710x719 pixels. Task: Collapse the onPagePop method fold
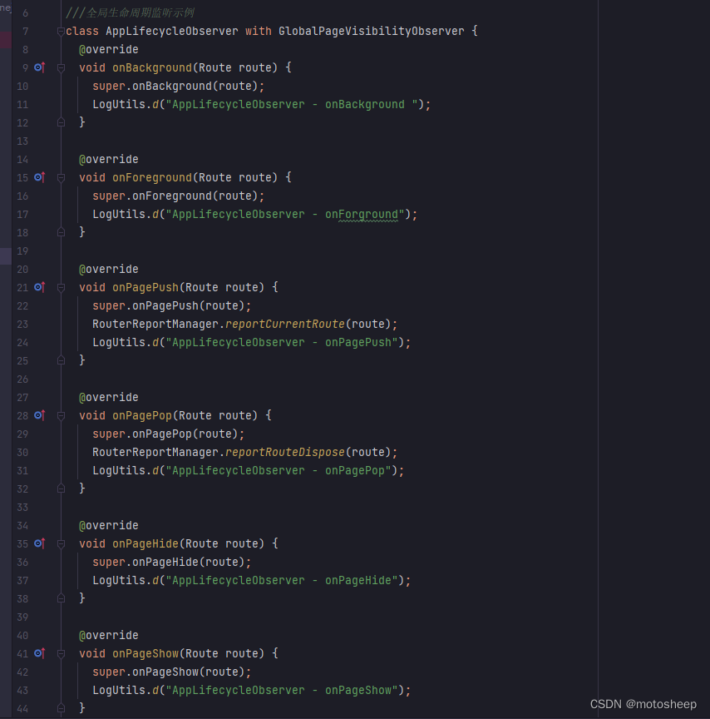pyautogui.click(x=61, y=415)
